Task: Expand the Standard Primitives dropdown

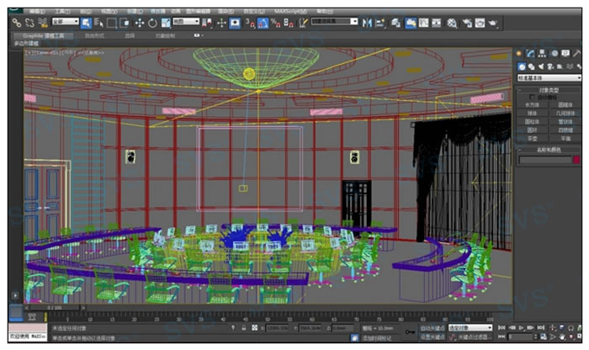Action: click(x=548, y=77)
